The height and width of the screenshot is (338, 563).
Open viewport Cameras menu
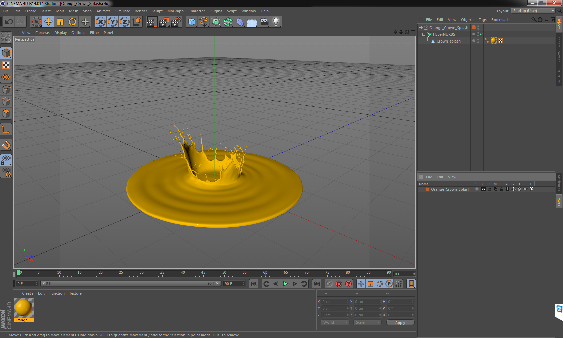(42, 33)
